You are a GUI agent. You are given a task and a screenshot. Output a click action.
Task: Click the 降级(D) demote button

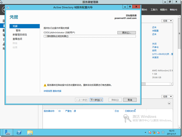pos(115,100)
